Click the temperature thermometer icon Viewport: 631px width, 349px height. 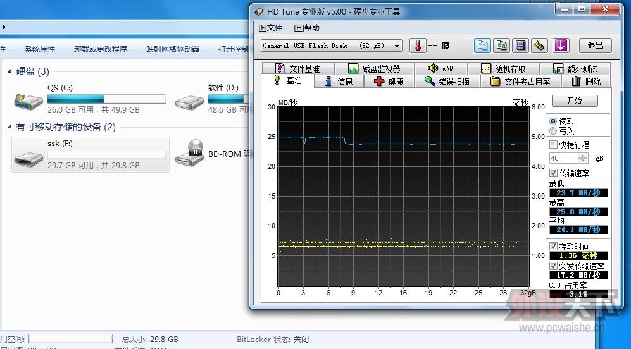[x=418, y=46]
